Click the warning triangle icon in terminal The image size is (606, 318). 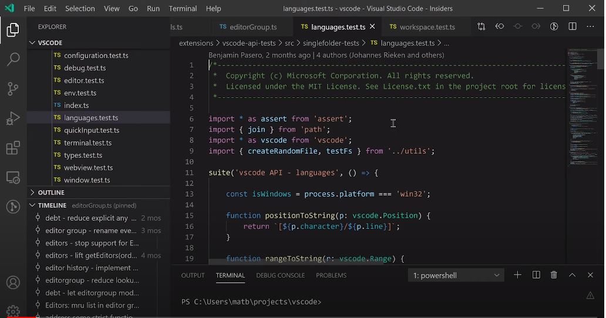click(x=590, y=296)
